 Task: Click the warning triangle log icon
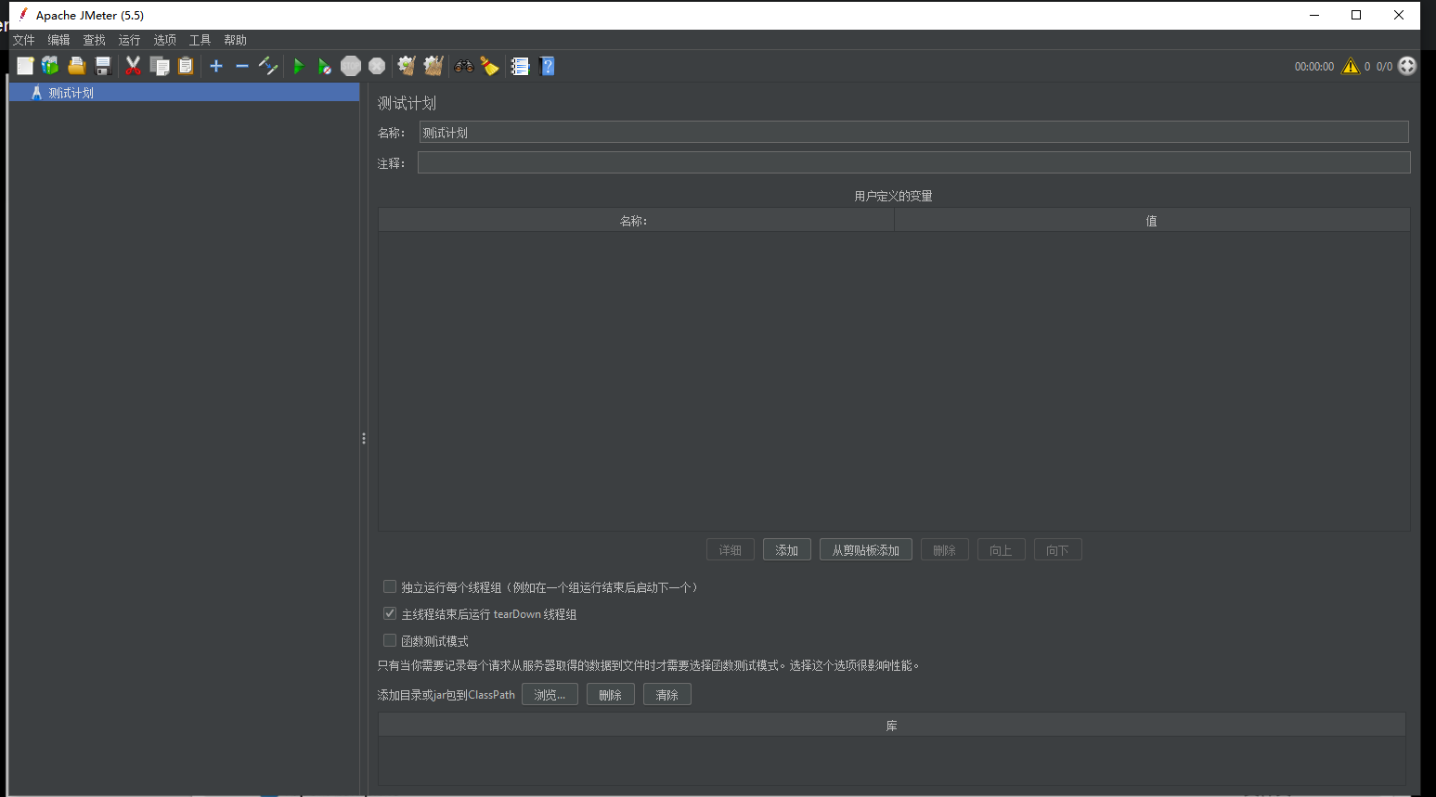[x=1351, y=66]
